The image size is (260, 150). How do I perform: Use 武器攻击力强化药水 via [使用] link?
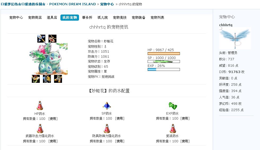tap(53, 141)
